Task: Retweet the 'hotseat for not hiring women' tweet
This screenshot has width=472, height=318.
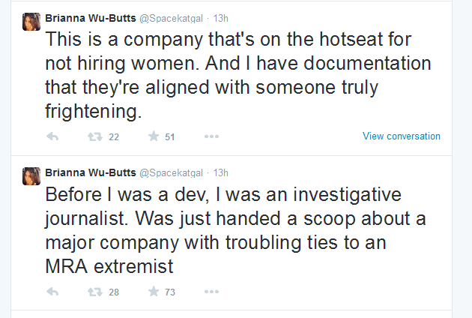Action: click(x=95, y=136)
